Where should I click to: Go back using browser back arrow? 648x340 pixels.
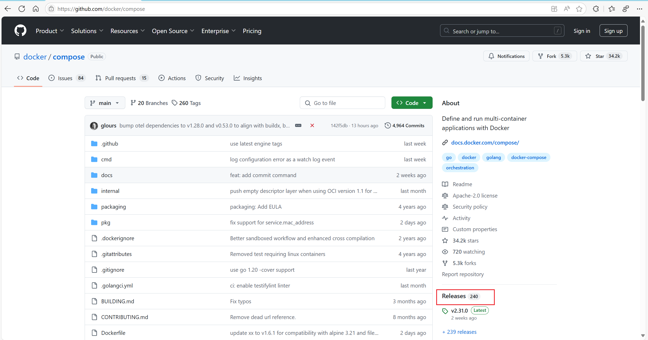(x=8, y=9)
